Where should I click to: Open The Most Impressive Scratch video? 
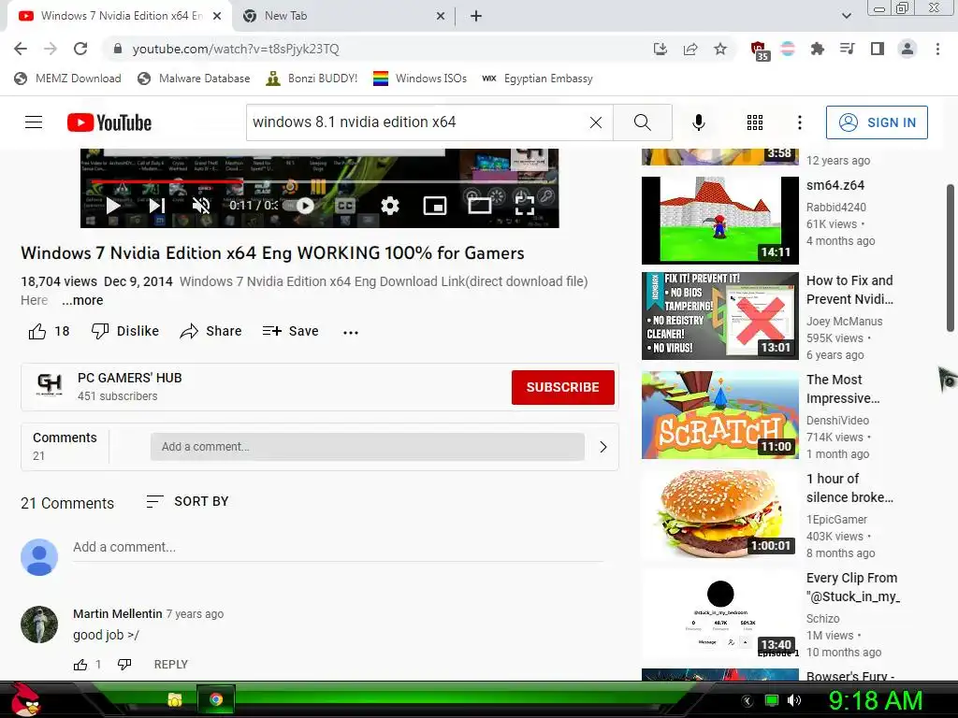[719, 415]
